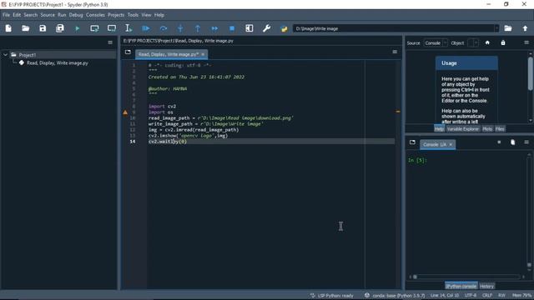Execute current line in debugger
The height and width of the screenshot is (300, 534).
pos(164,28)
